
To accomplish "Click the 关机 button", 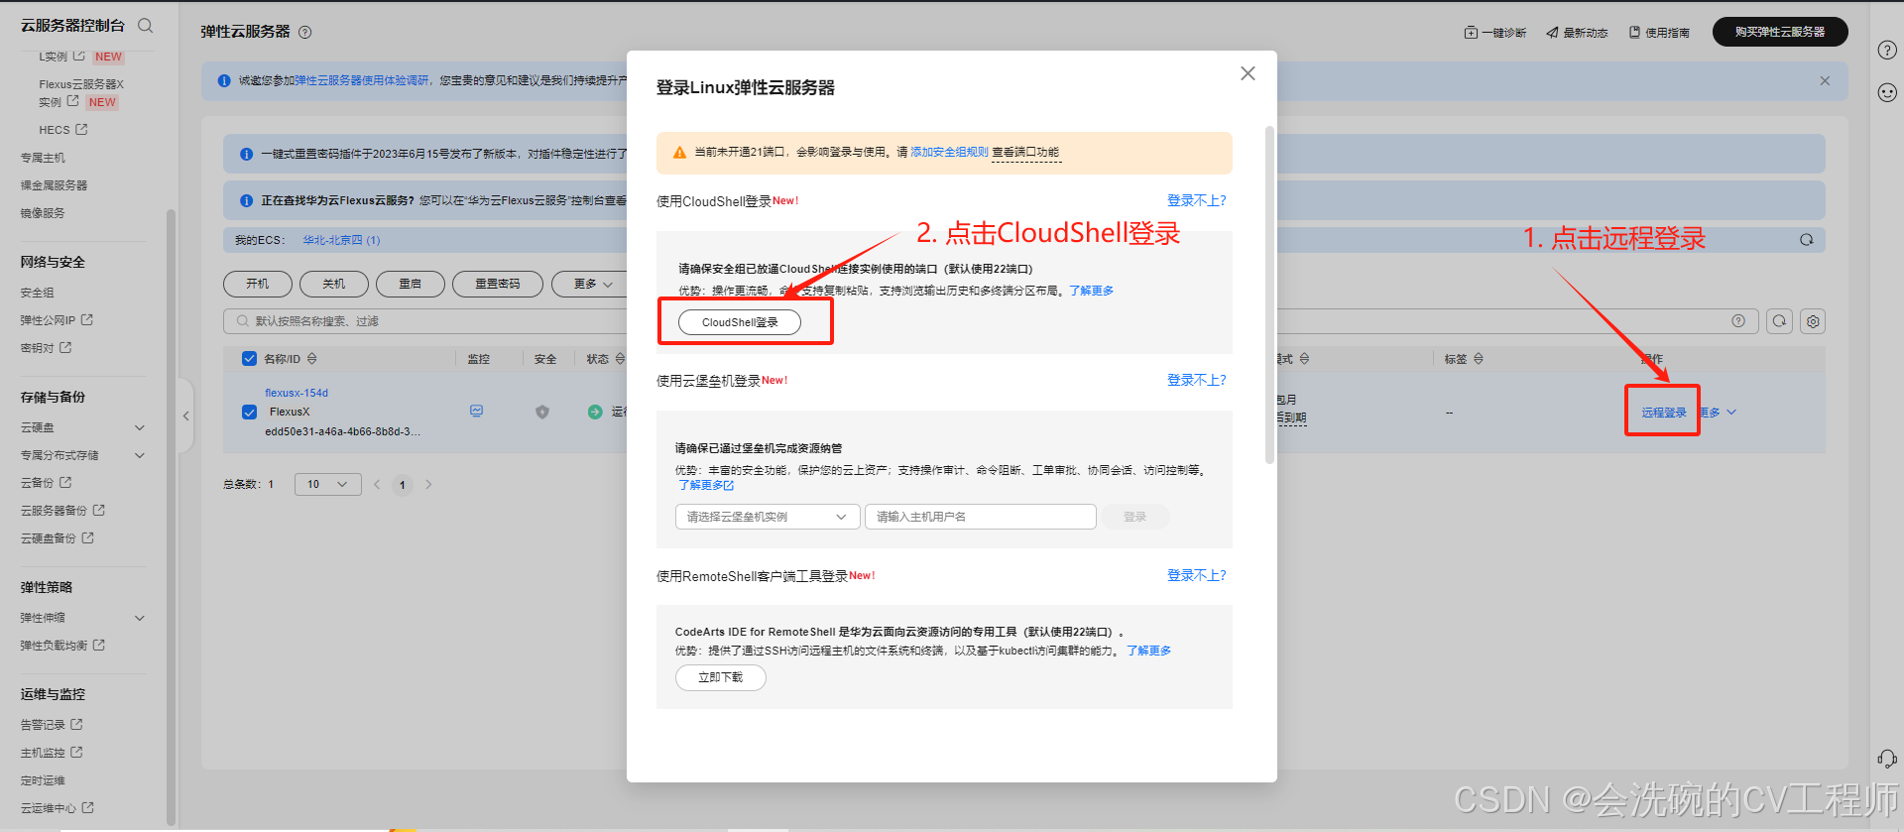I will [x=334, y=284].
